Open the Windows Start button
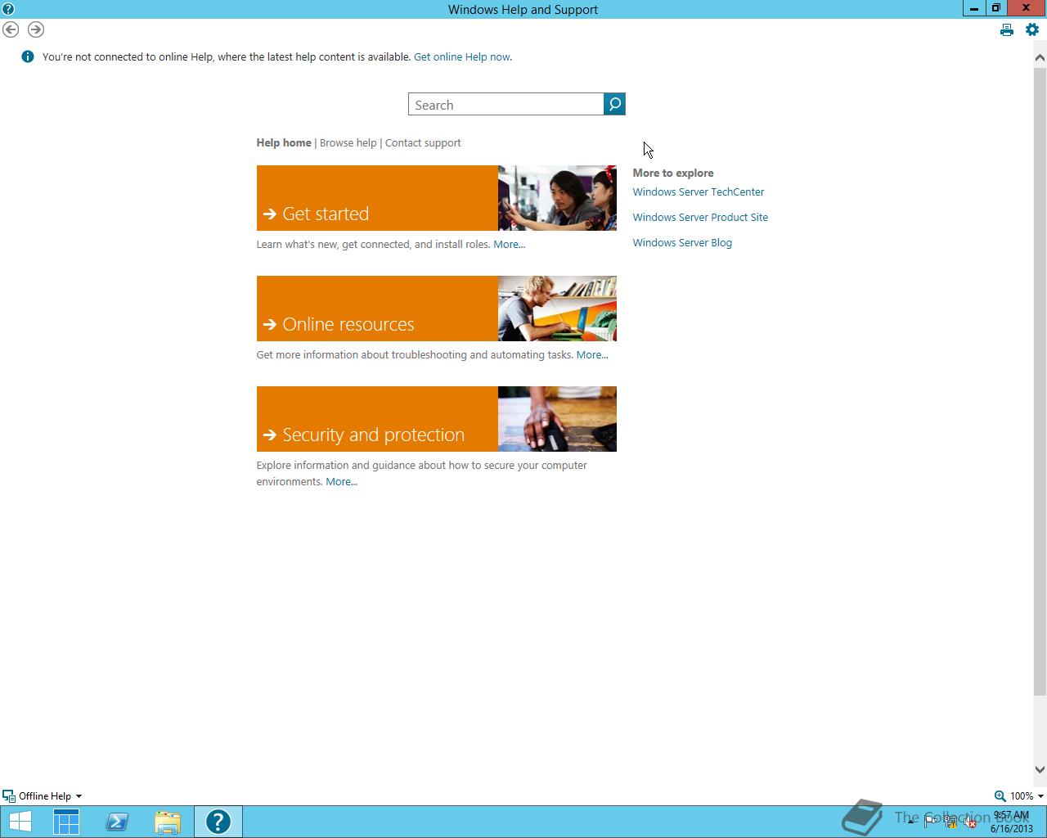The image size is (1047, 838). (x=20, y=822)
